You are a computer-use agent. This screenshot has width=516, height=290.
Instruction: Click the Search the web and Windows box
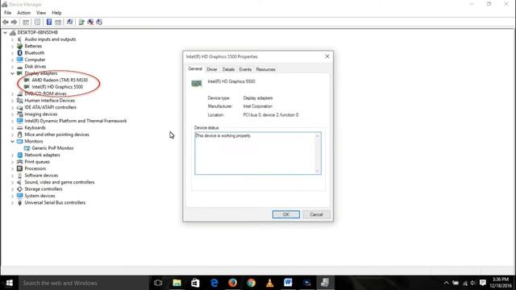point(84,283)
